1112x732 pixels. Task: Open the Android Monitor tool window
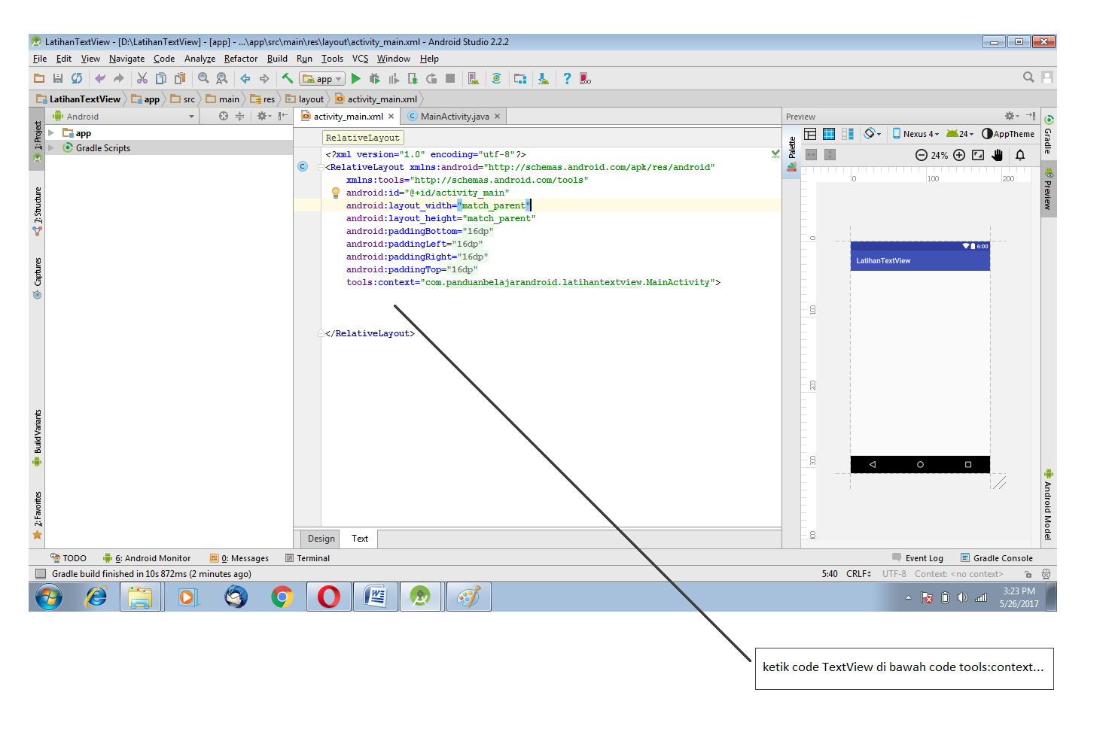147,558
